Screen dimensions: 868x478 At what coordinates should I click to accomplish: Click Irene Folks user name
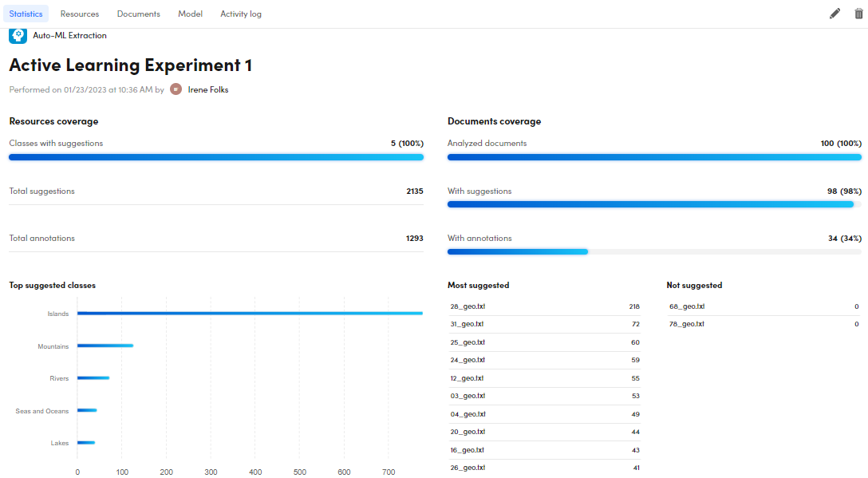[x=208, y=89]
